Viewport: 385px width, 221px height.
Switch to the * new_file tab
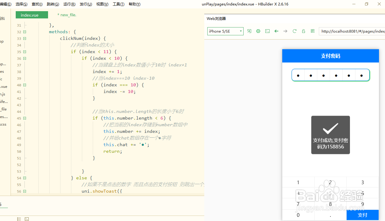(67, 15)
